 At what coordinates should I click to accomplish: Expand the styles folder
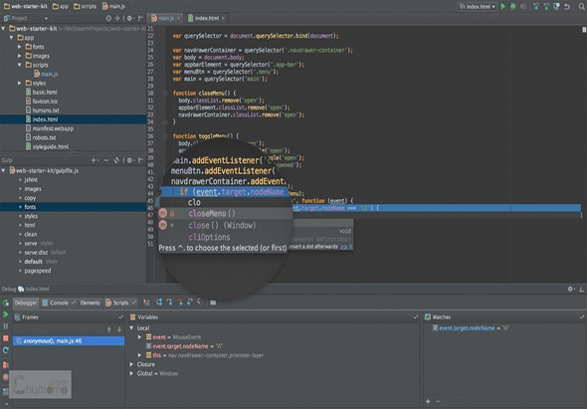(x=20, y=83)
